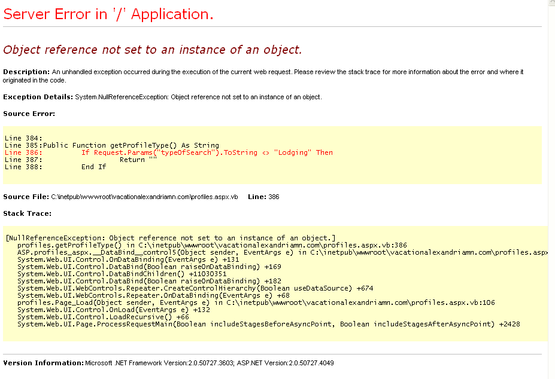
Task: Click the red italic 'Object reference not set' title
Action: point(153,50)
